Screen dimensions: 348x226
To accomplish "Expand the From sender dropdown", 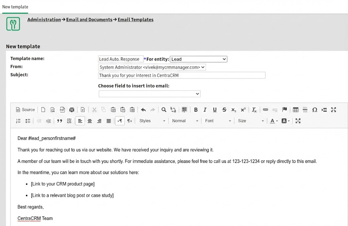I will point(152,67).
